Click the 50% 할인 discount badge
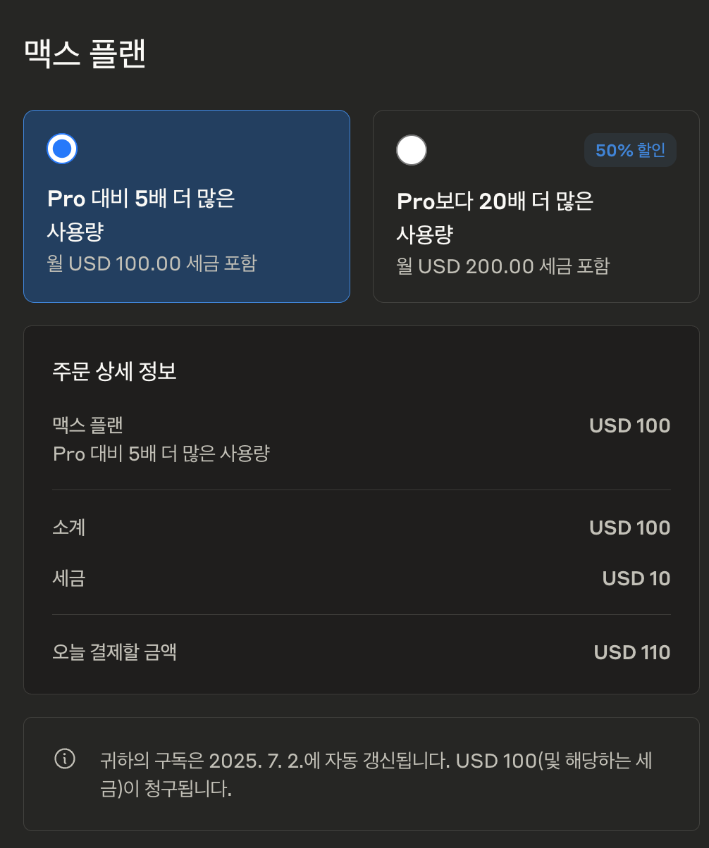 [630, 150]
